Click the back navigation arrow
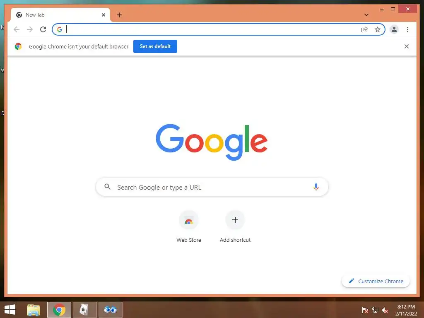 tap(17, 29)
